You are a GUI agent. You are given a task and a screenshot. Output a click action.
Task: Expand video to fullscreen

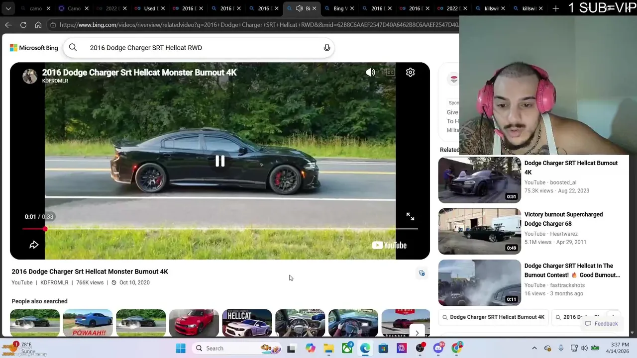410,216
